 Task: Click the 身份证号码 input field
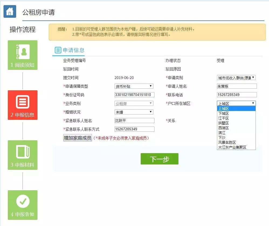(x=134, y=95)
